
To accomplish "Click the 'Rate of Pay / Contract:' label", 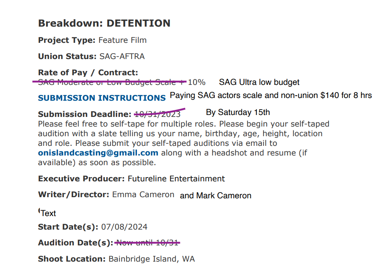I will click(x=88, y=73).
